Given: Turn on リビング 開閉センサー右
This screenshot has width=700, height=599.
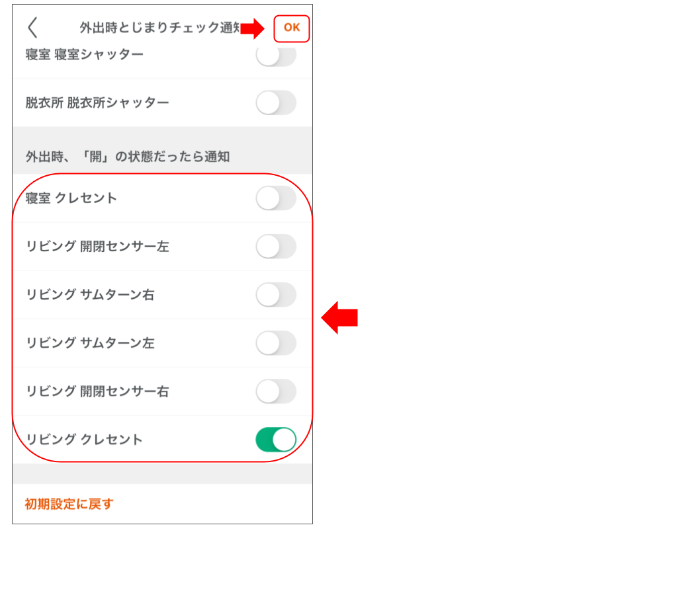Looking at the screenshot, I should (x=276, y=391).
